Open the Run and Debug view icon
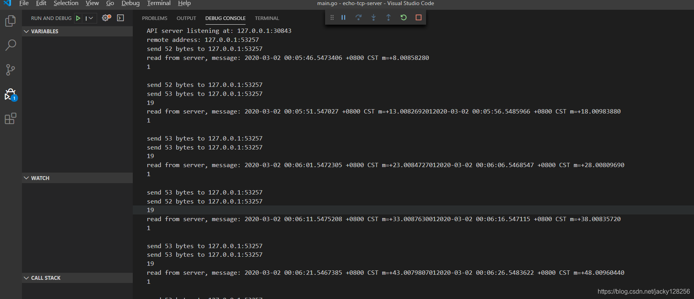The width and height of the screenshot is (694, 299). (11, 94)
